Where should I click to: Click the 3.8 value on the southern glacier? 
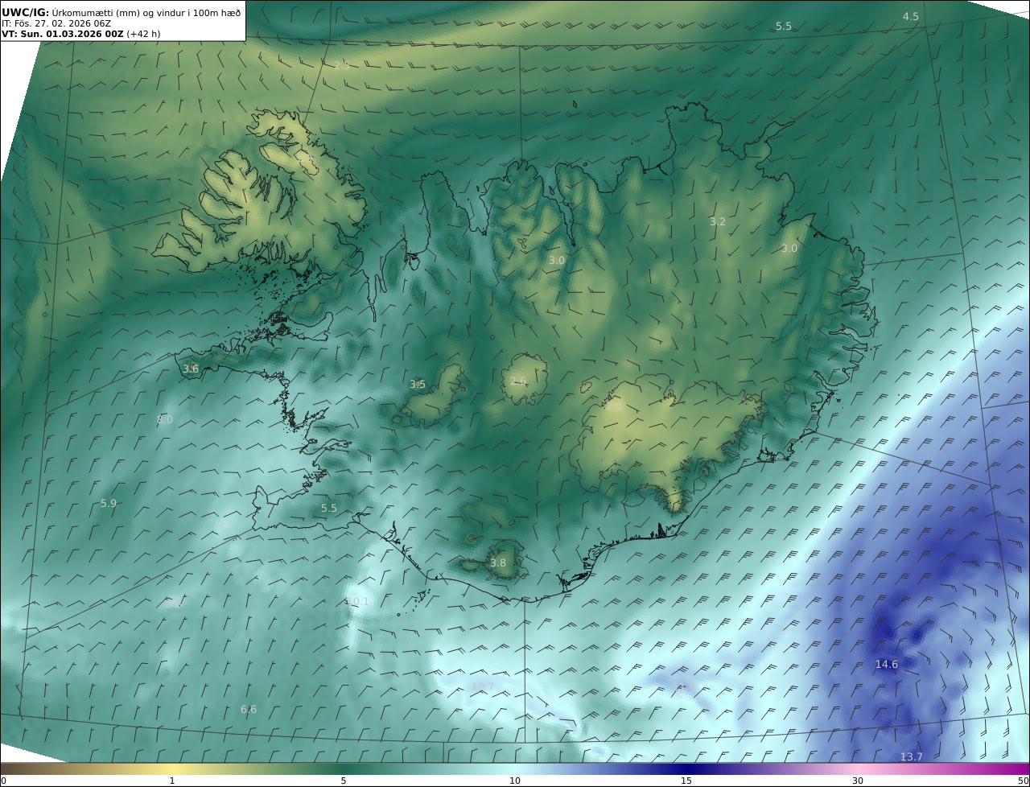coord(498,562)
